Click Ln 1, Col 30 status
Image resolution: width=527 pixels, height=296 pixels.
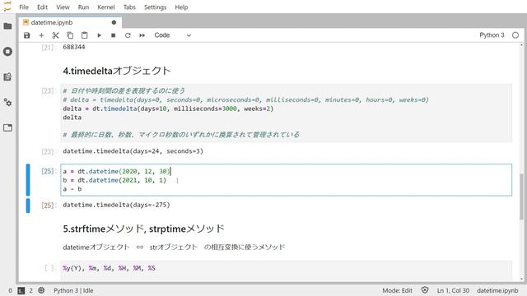(x=453, y=290)
